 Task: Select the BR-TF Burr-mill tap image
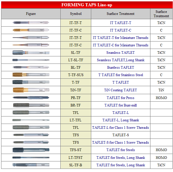click(31, 105)
